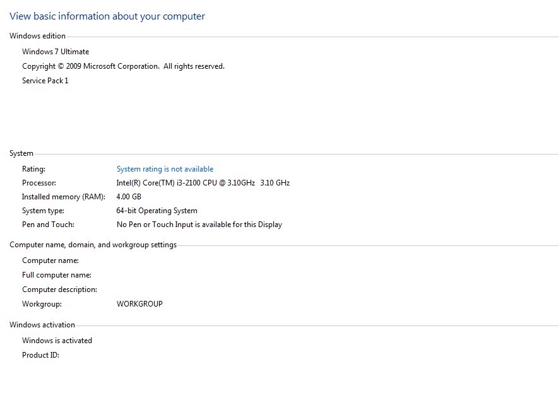Select the 'WORKGROUP' value
Image resolution: width=559 pixels, height=410 pixels.
pos(140,304)
